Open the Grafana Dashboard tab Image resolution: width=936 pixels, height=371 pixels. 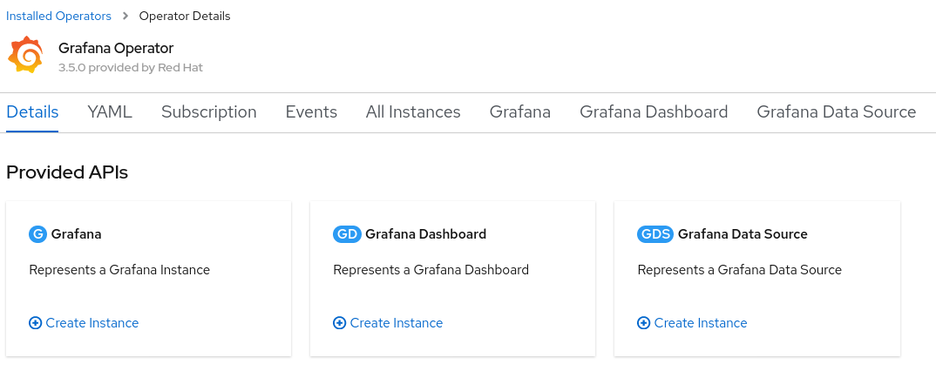[654, 112]
